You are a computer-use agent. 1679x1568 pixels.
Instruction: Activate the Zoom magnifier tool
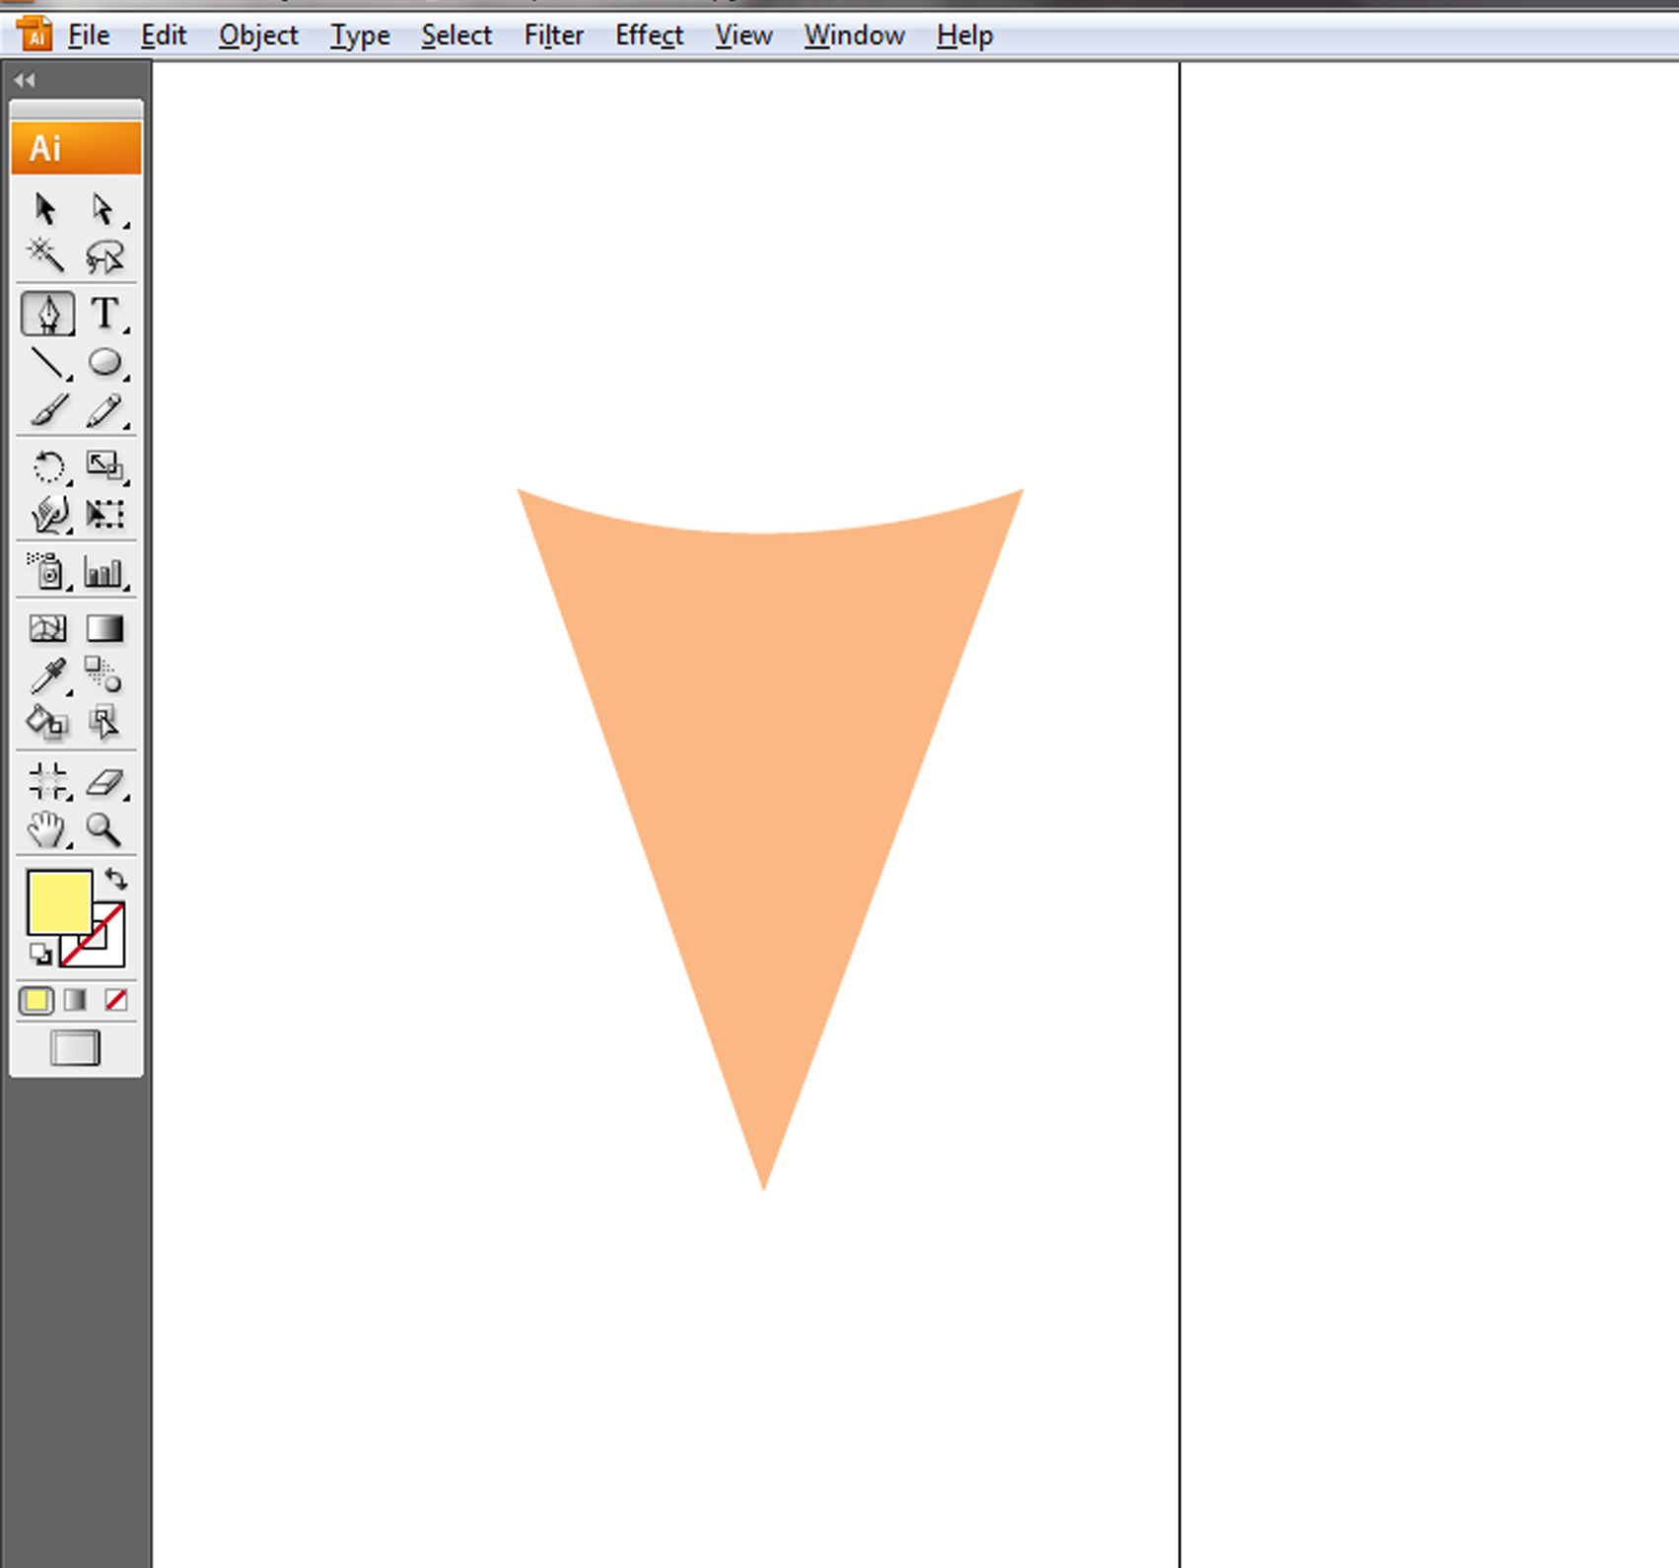coord(104,830)
